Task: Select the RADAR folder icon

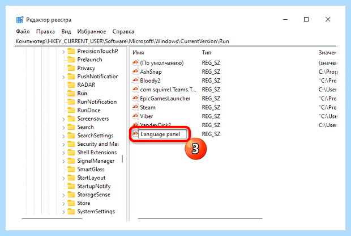Action: coord(71,85)
